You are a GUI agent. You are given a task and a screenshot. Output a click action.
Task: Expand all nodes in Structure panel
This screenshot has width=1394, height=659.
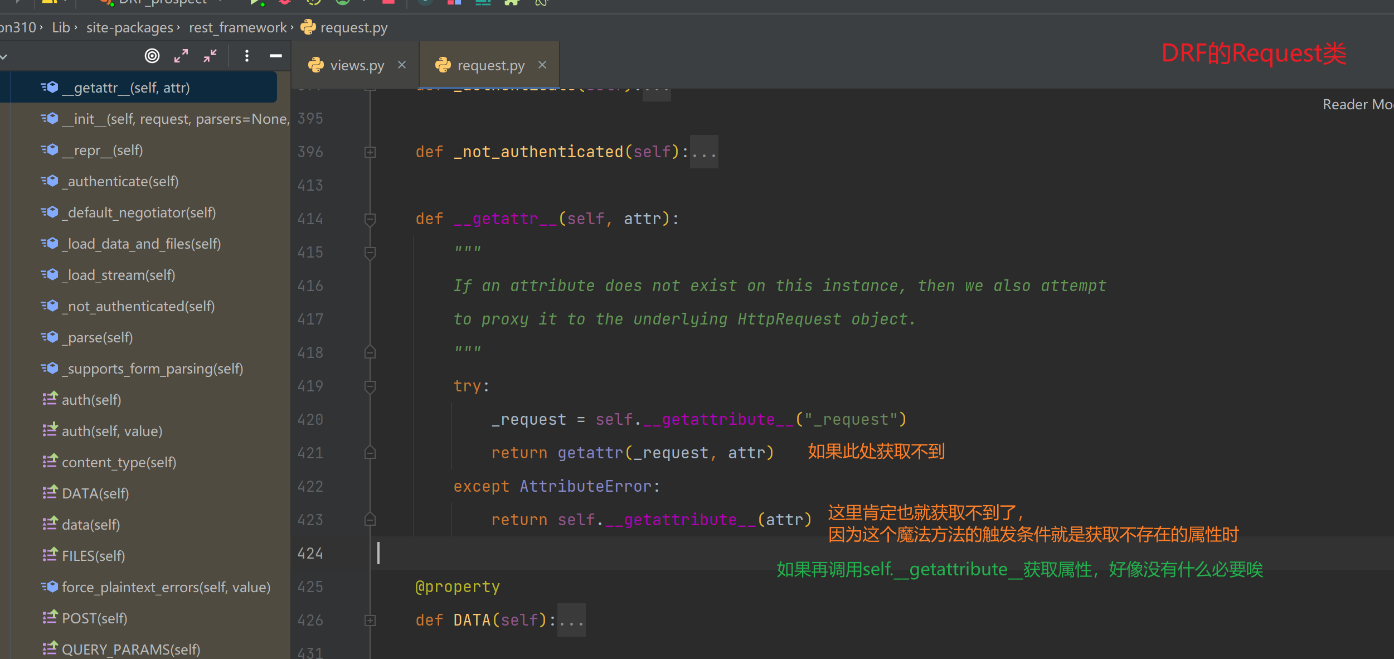click(181, 56)
